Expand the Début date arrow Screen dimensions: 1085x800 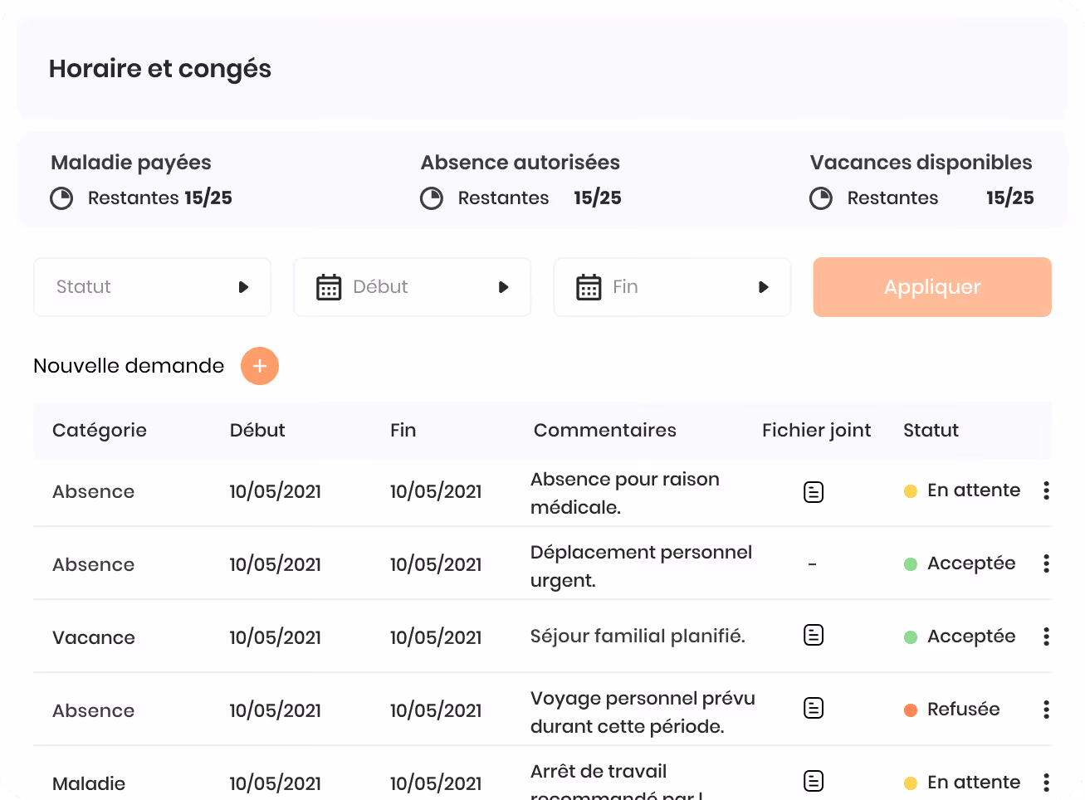(x=503, y=287)
